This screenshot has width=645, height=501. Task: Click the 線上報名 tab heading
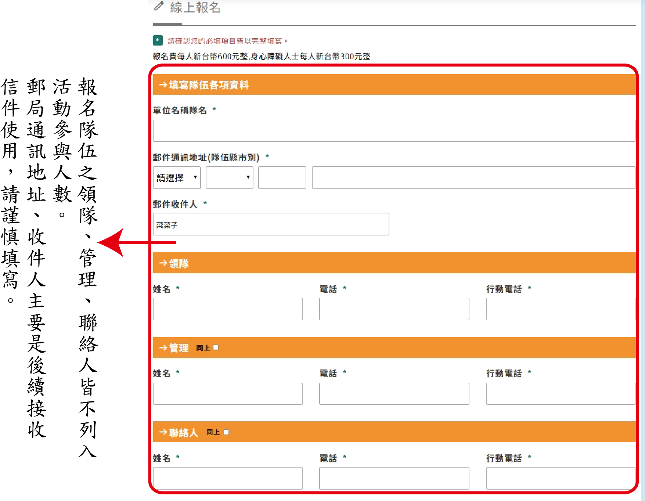(195, 7)
